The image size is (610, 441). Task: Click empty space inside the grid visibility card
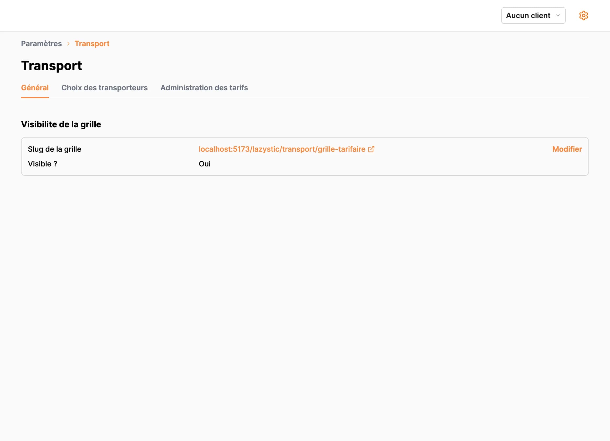pos(403,164)
